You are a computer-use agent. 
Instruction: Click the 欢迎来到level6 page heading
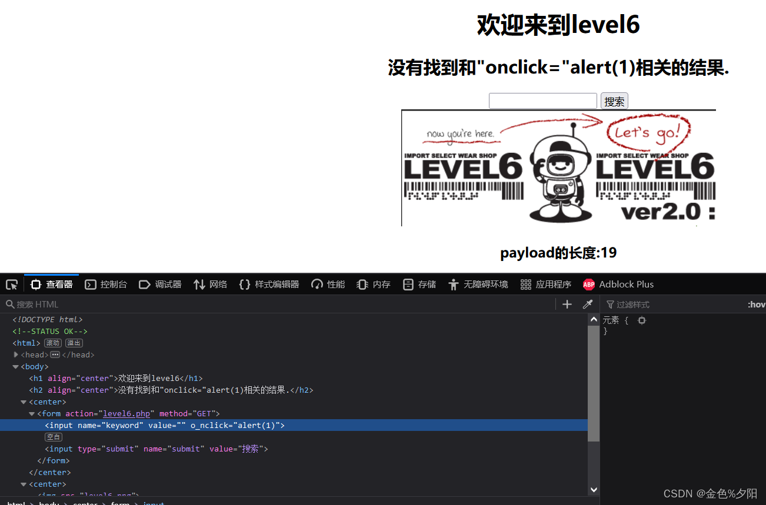558,25
